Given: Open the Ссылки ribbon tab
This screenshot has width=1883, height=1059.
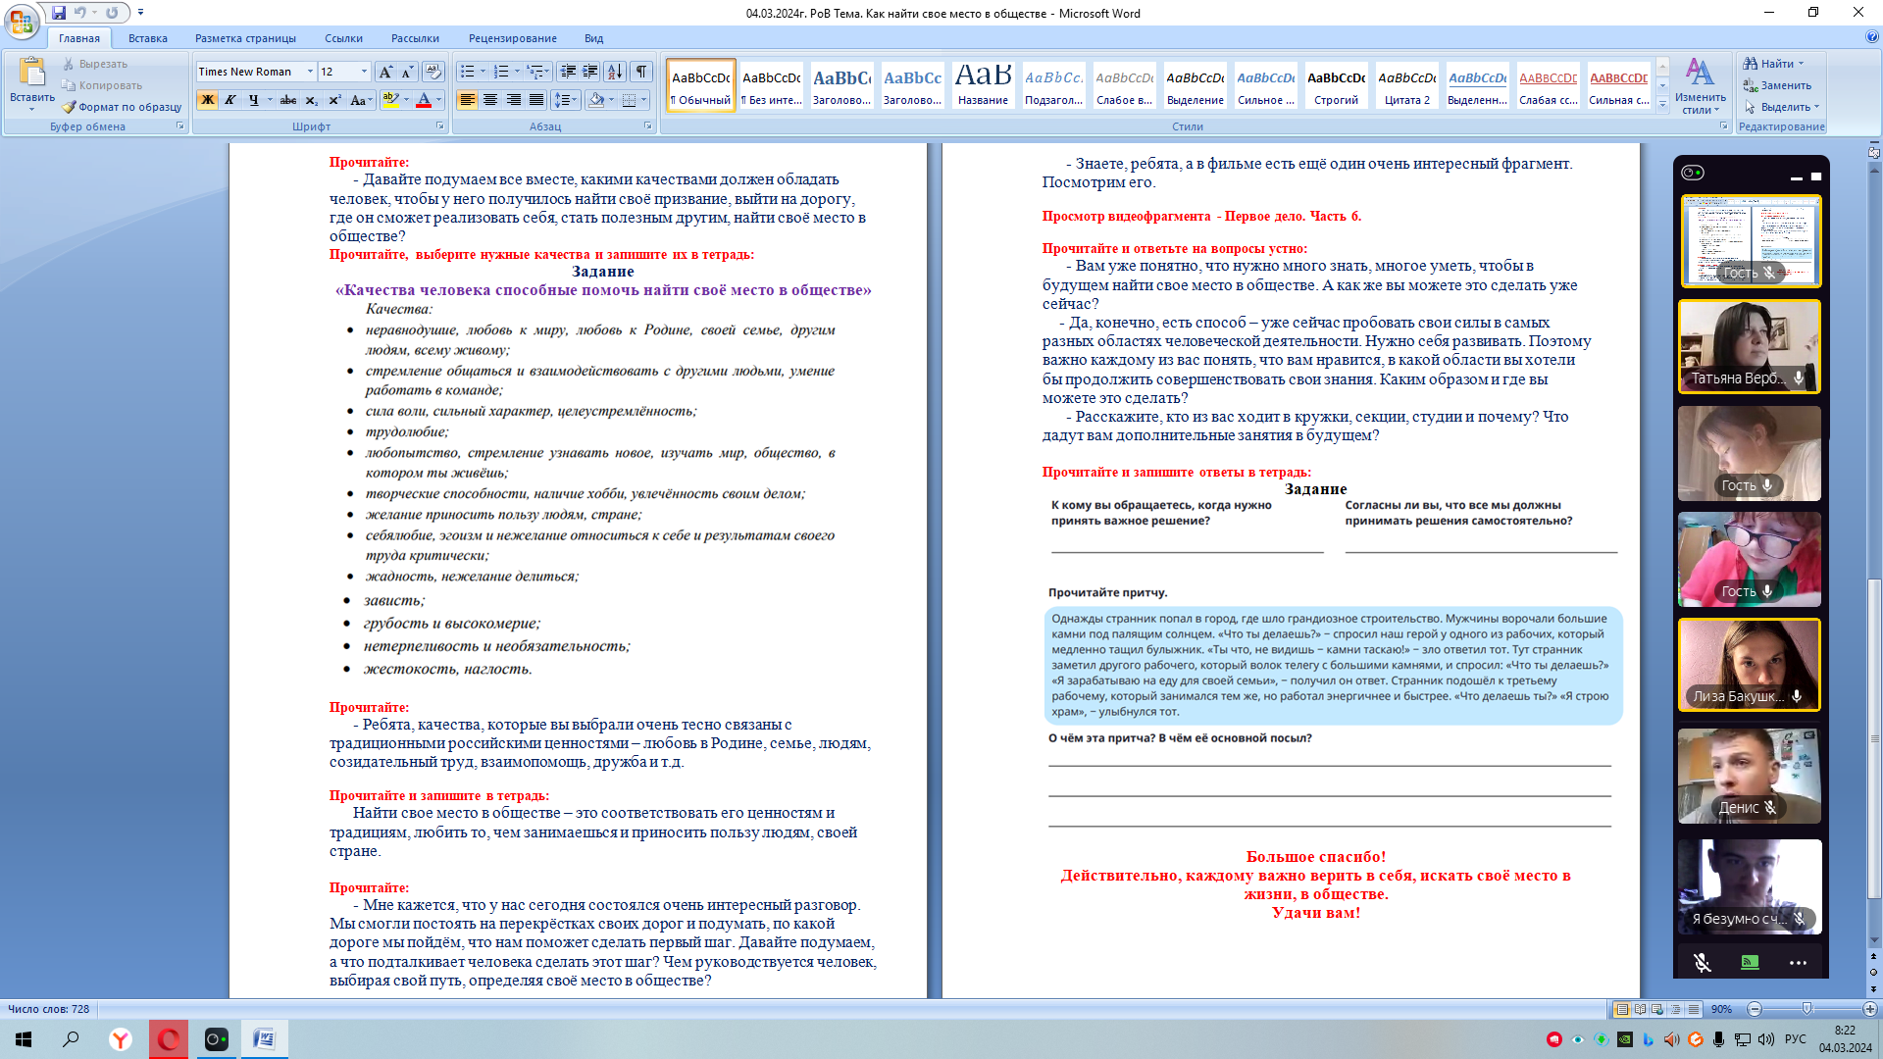Looking at the screenshot, I should pos(343,38).
